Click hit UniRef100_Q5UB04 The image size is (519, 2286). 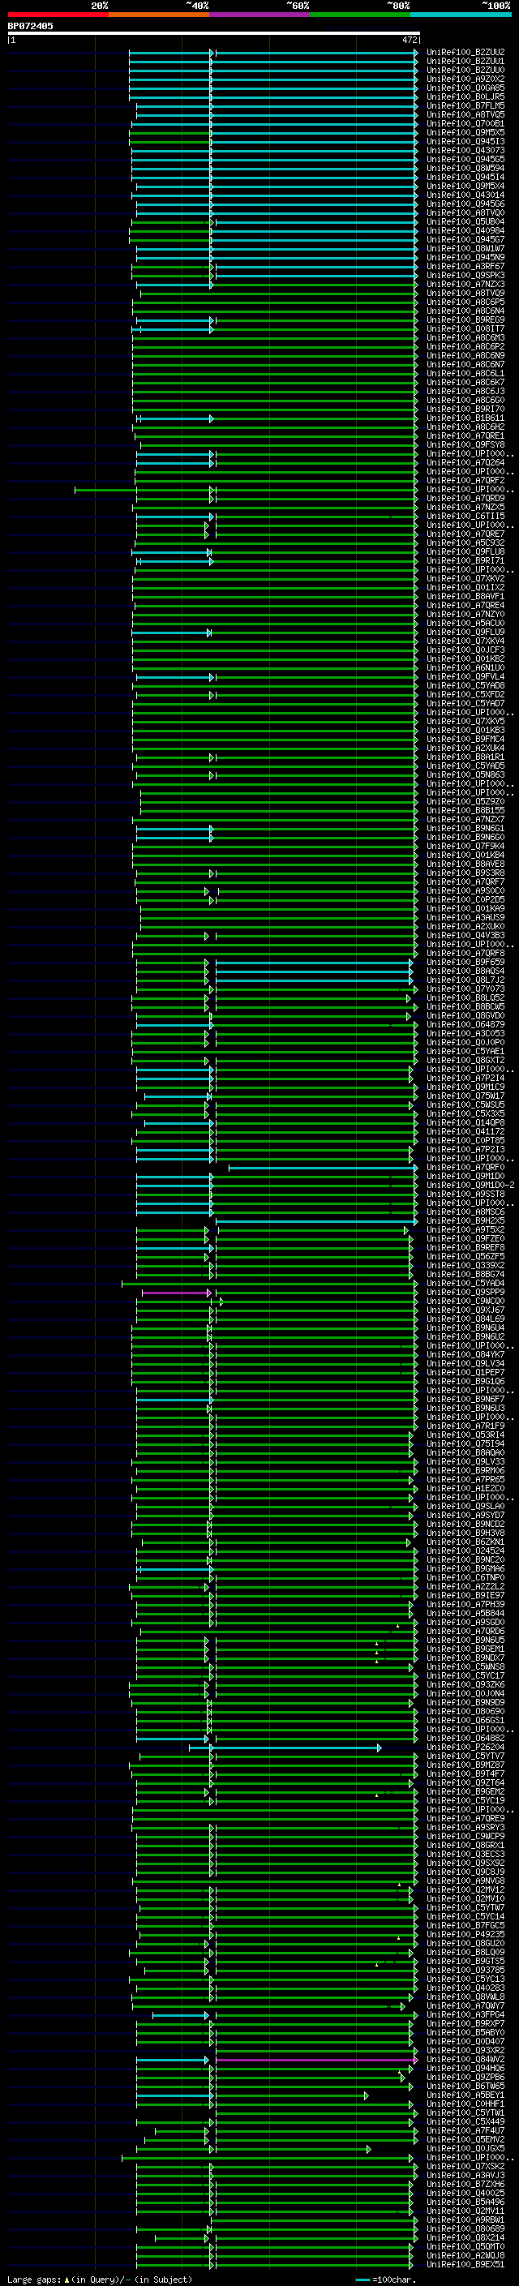(x=465, y=221)
